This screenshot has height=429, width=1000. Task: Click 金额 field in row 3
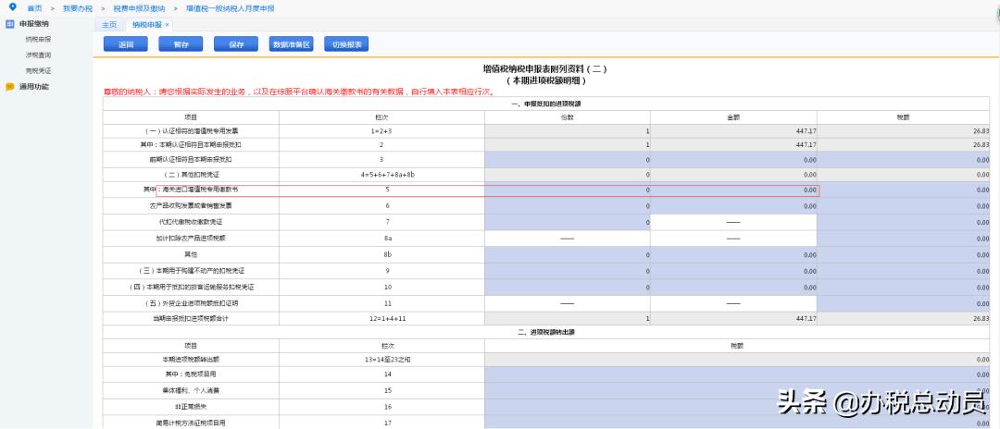pyautogui.click(x=733, y=159)
